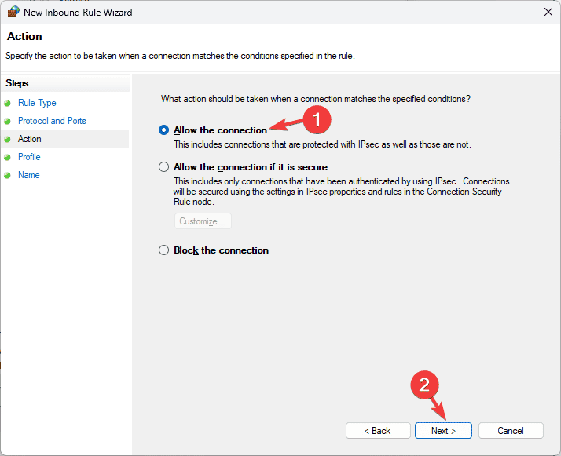This screenshot has height=456, width=561.
Task: Click the green bullet beside Rule Type
Action: (8, 103)
